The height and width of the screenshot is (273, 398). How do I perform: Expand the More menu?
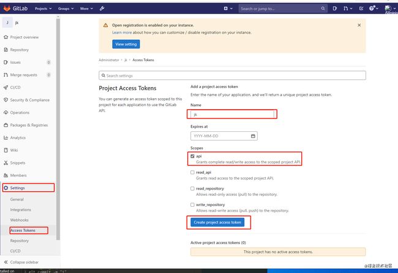86,9
